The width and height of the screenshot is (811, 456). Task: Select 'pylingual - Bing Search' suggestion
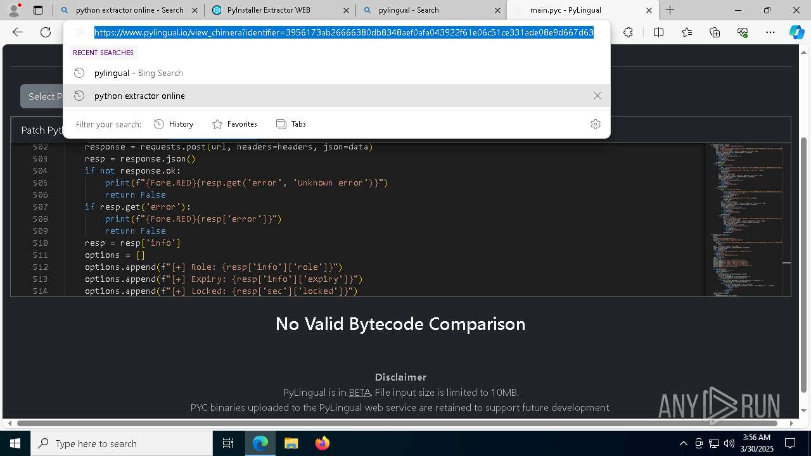coord(336,73)
